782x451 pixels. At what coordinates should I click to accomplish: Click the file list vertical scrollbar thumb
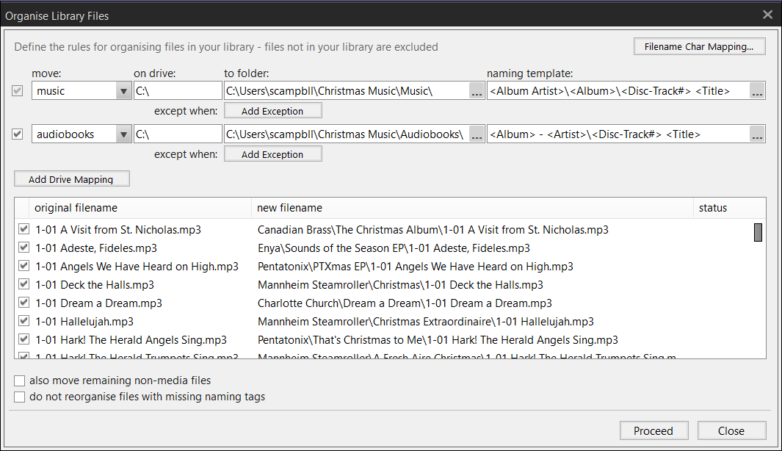click(758, 232)
